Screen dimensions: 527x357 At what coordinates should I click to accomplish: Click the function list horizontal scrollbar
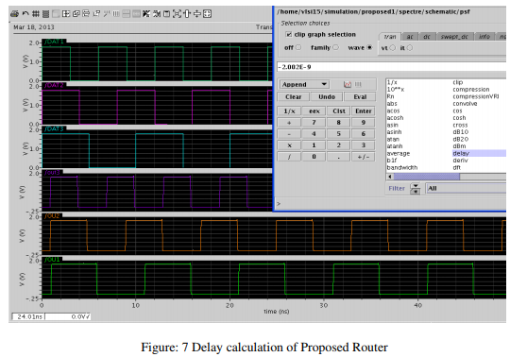click(x=447, y=177)
